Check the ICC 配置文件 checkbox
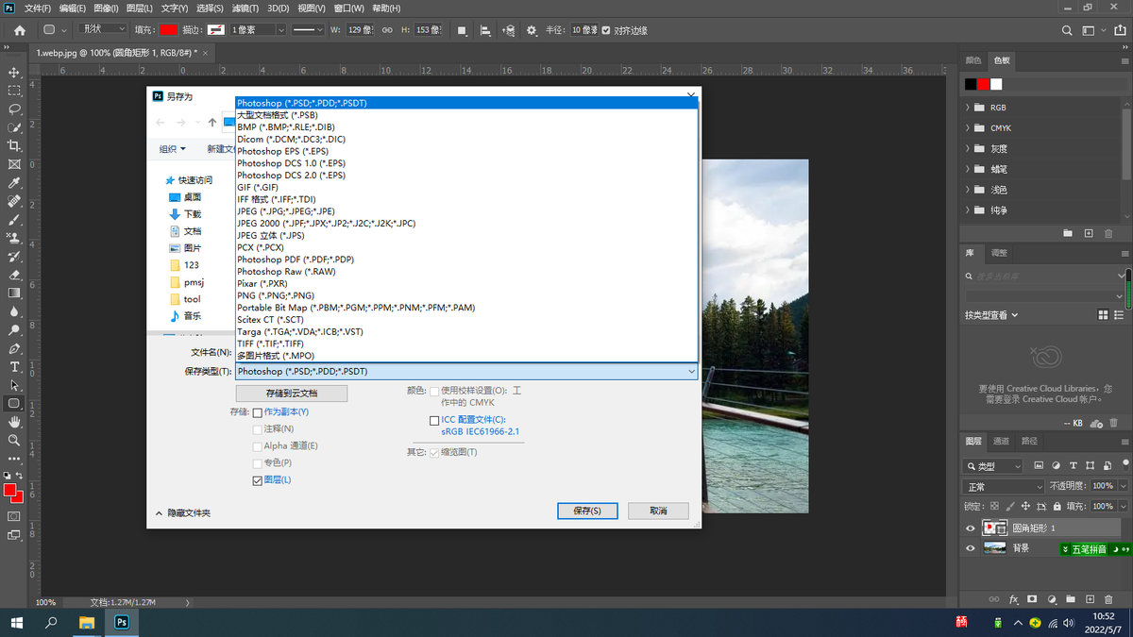The image size is (1133, 637). (x=434, y=420)
